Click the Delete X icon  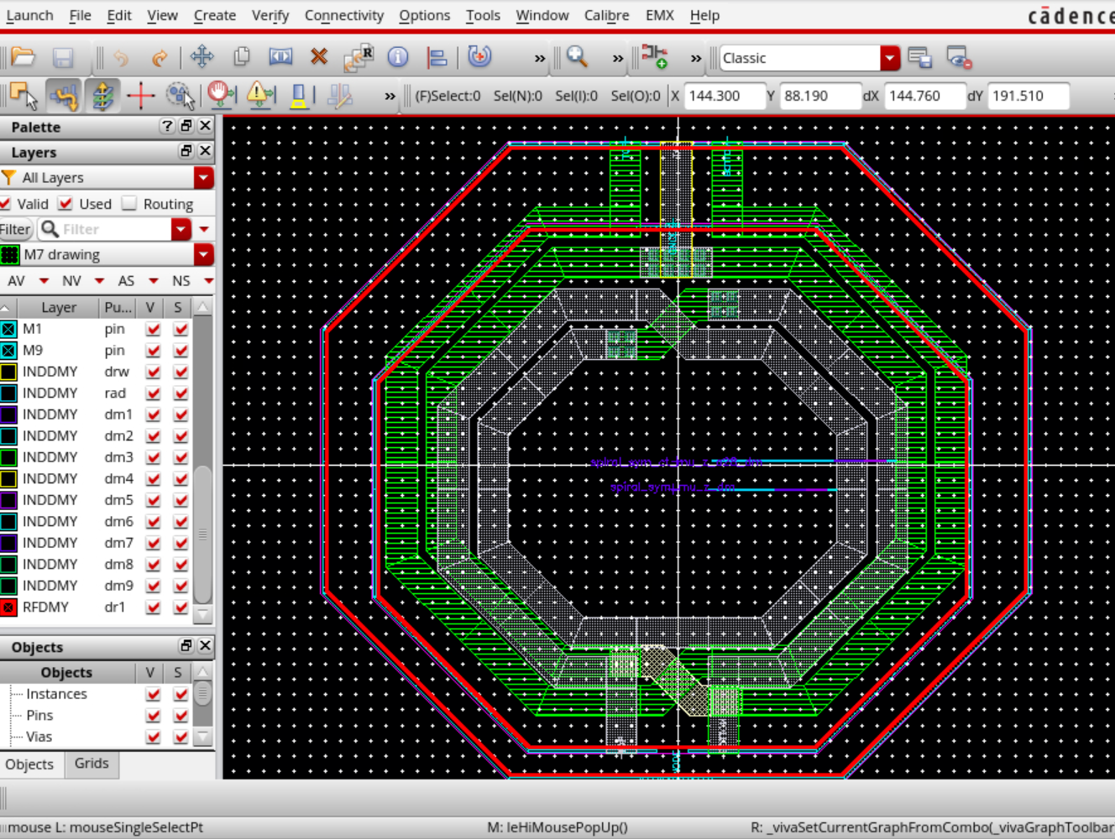click(x=319, y=57)
